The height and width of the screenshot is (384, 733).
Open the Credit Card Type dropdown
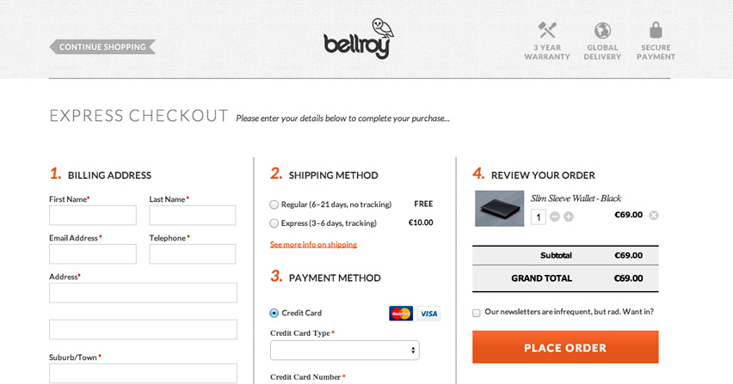click(x=344, y=350)
